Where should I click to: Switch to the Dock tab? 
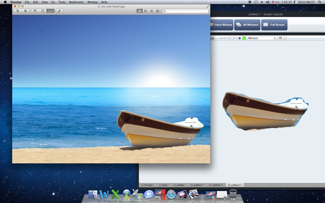pos(164,185)
